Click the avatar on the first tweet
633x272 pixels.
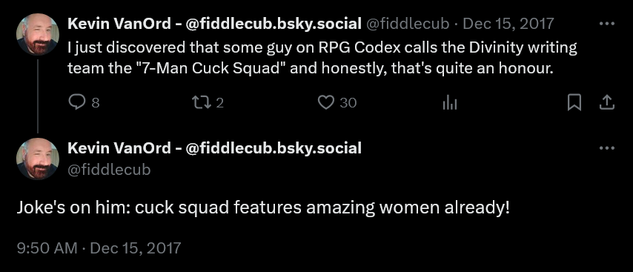[38, 34]
